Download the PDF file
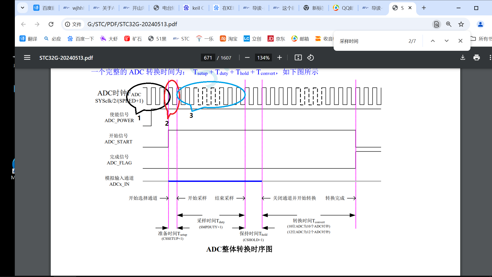This screenshot has width=492, height=277. 463,58
